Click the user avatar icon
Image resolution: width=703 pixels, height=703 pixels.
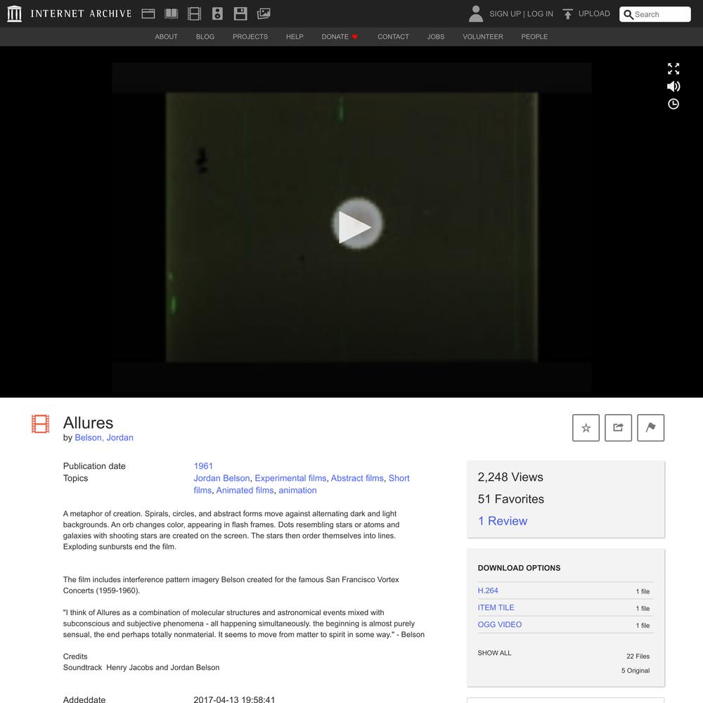[x=476, y=13]
